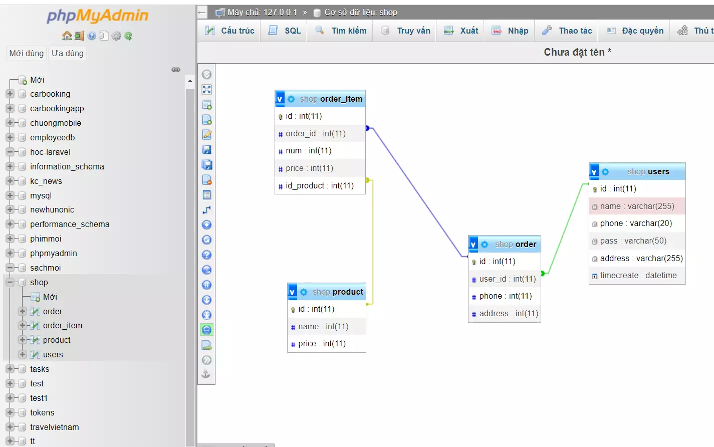Image resolution: width=714 pixels, height=447 pixels.
Task: Open the Đặc quyền tab
Action: (x=635, y=31)
